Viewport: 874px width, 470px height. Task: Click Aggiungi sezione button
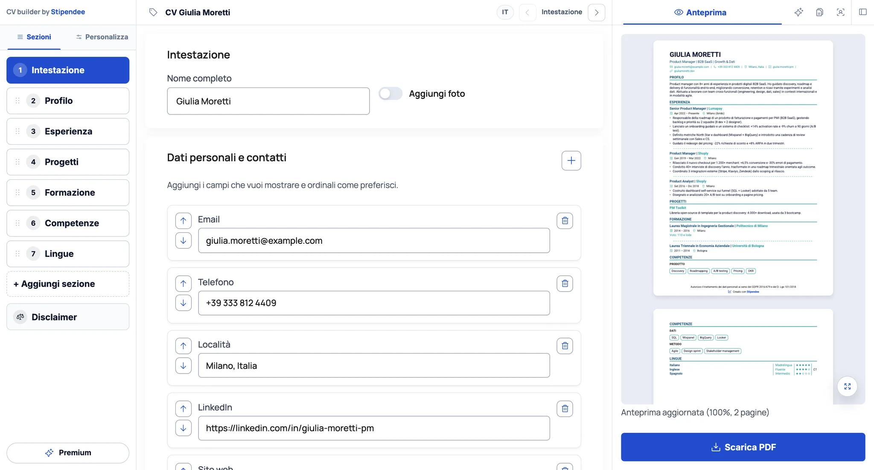[68, 284]
